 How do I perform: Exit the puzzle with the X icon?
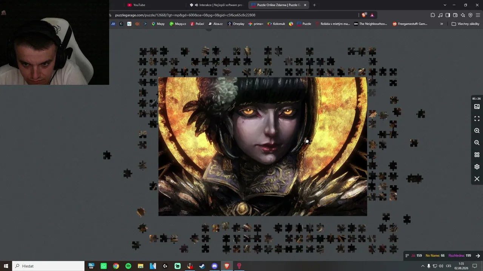pos(477,179)
